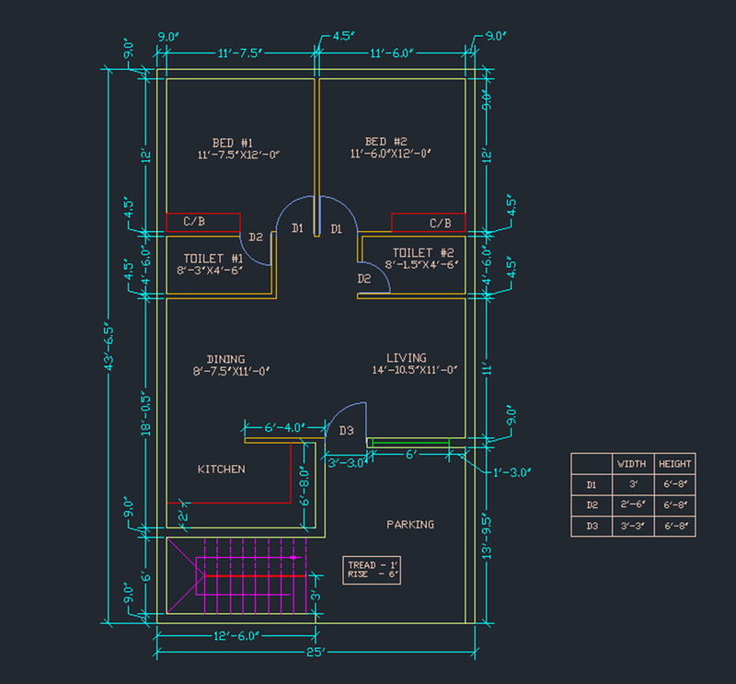Click the C/B label in Bed #2
The image size is (736, 684).
pos(441,223)
